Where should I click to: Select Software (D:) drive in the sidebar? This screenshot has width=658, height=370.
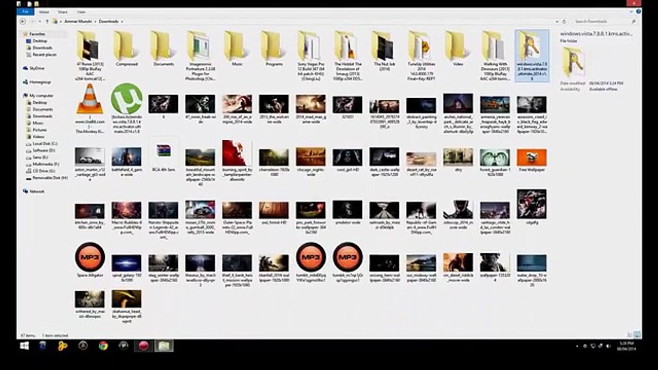click(44, 151)
